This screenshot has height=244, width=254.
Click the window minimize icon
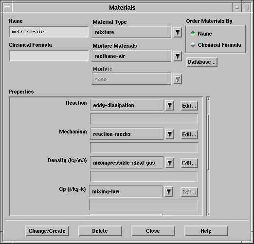237,7
